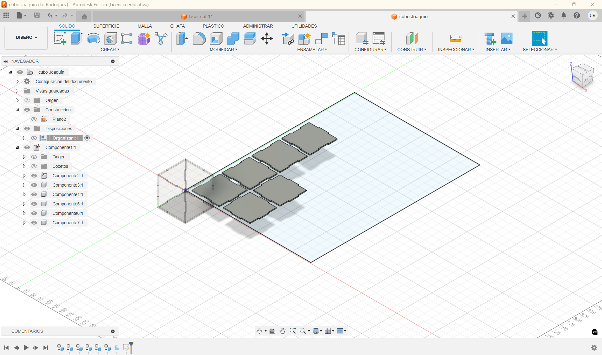Click the Pan hand icon

click(282, 331)
